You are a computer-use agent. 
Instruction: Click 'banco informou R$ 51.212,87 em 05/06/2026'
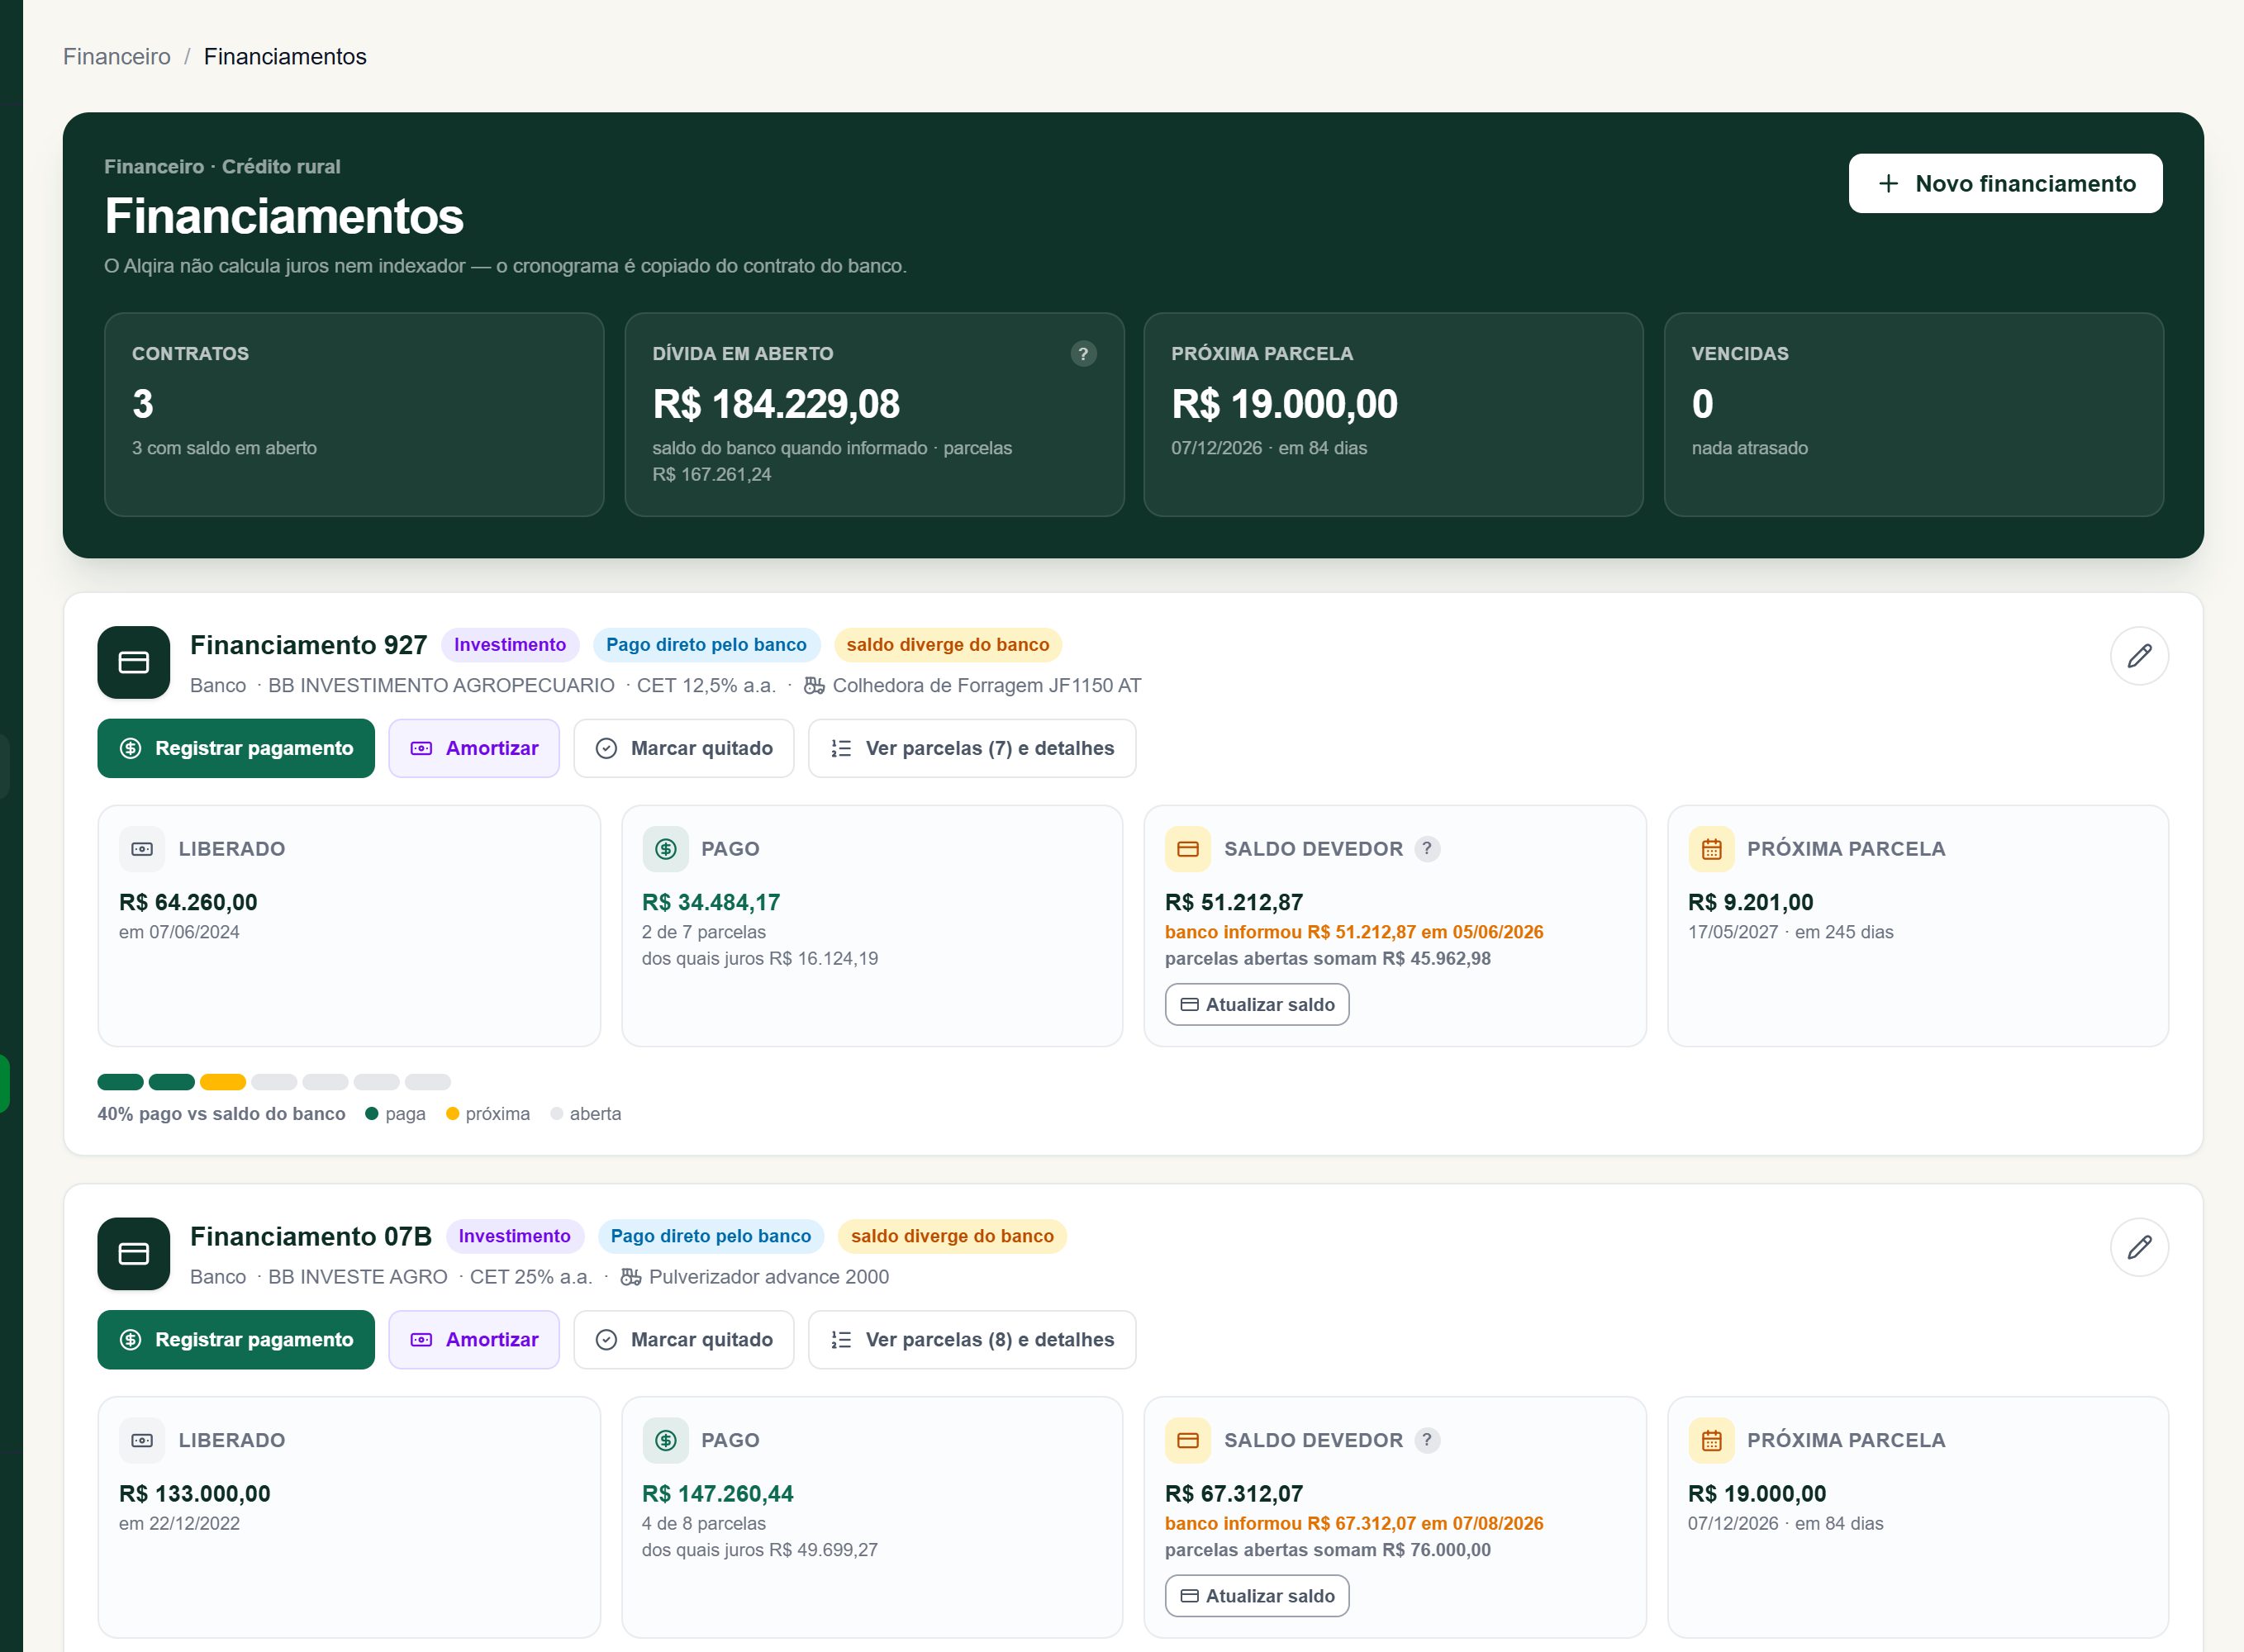1354,932
